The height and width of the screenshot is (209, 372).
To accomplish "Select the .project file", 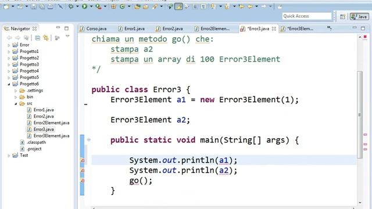I will pyautogui.click(x=34, y=149).
